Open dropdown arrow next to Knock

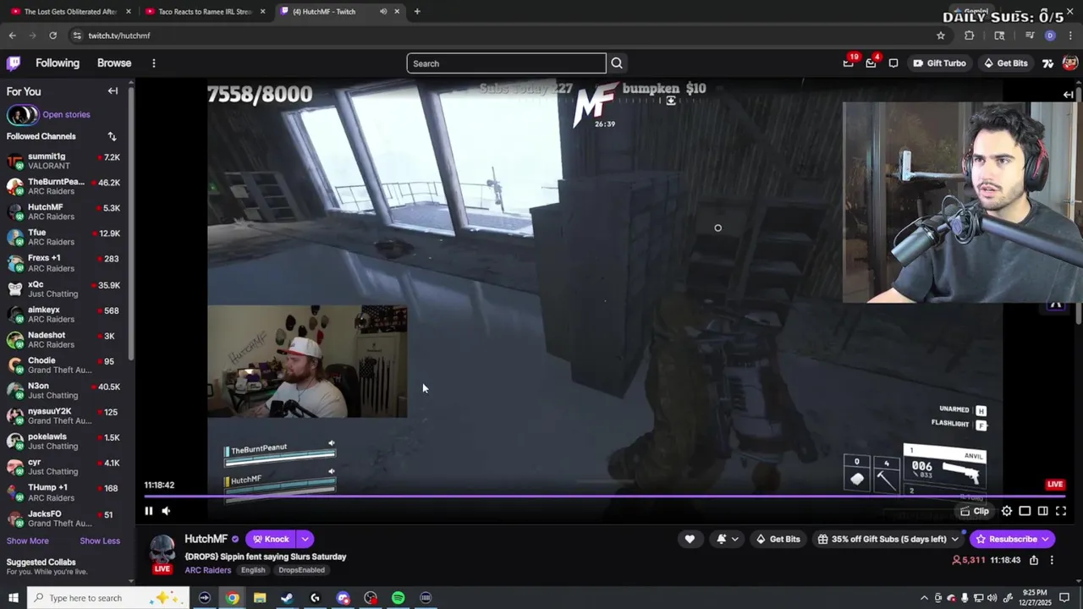coord(305,539)
